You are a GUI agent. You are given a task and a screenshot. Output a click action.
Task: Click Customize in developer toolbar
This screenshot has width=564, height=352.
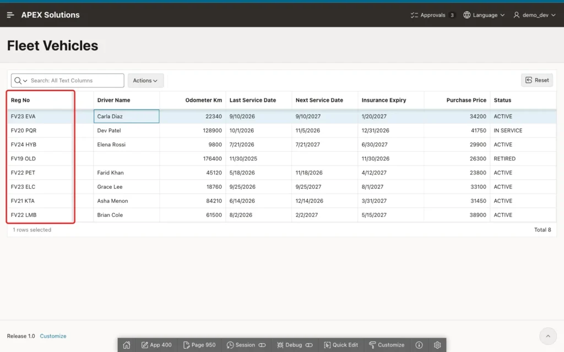click(x=387, y=345)
